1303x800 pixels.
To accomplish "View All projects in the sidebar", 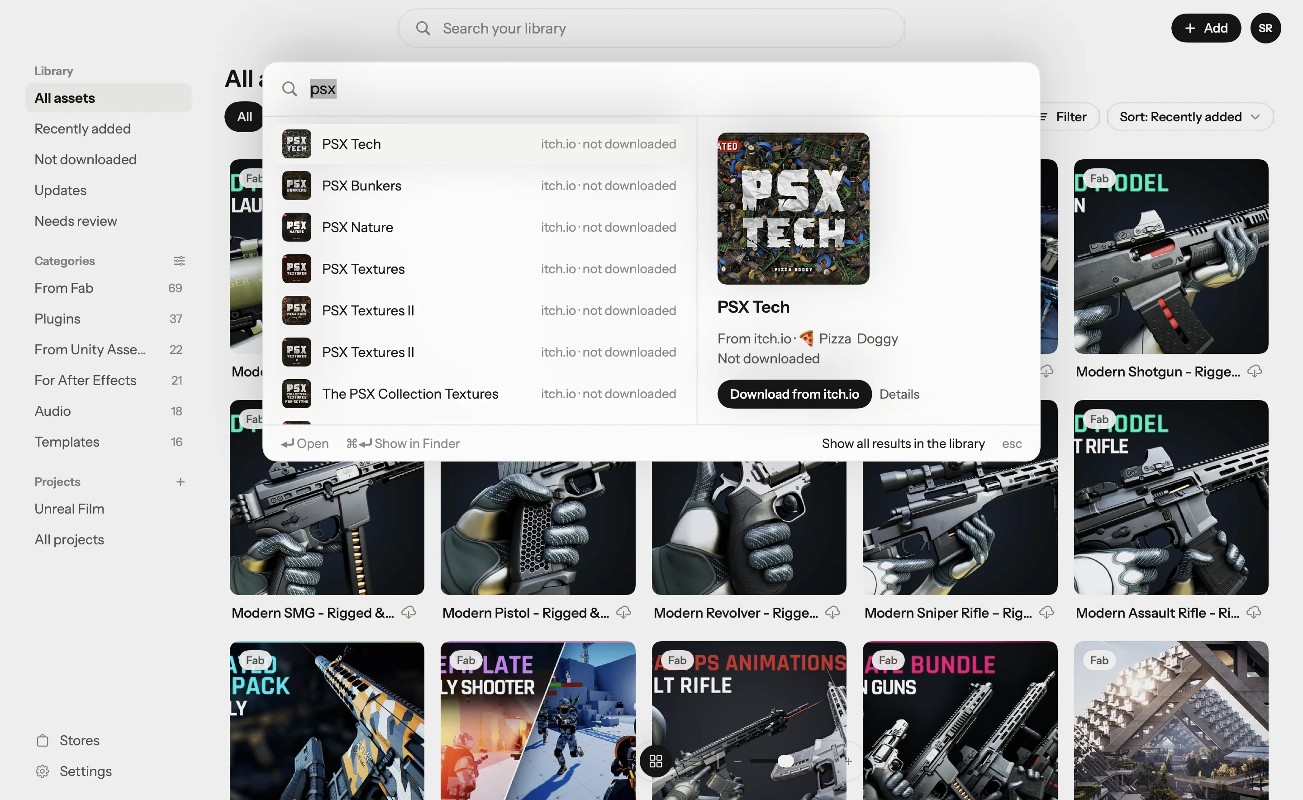I will (69, 539).
